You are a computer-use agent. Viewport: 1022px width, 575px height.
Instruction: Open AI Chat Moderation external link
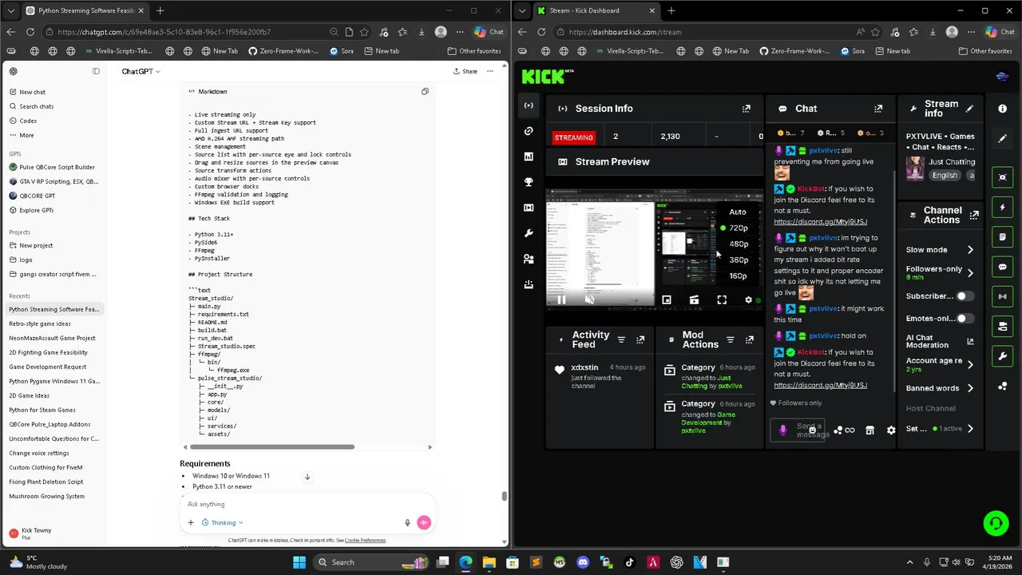click(x=970, y=342)
